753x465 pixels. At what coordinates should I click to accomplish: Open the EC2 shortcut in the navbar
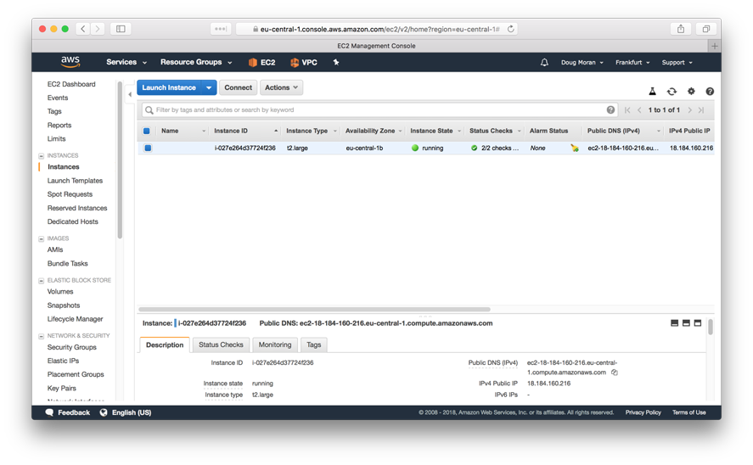coord(261,63)
